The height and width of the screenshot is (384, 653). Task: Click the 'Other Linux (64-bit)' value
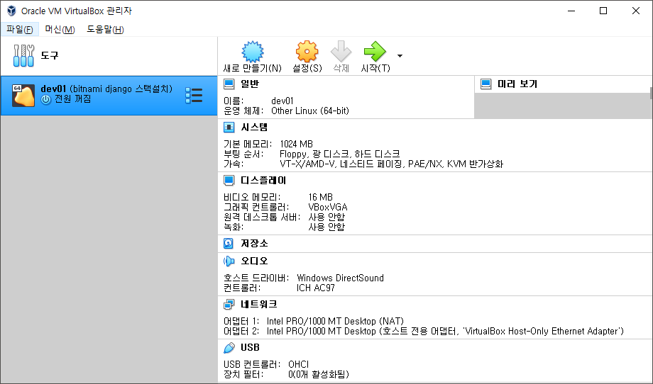coord(310,111)
